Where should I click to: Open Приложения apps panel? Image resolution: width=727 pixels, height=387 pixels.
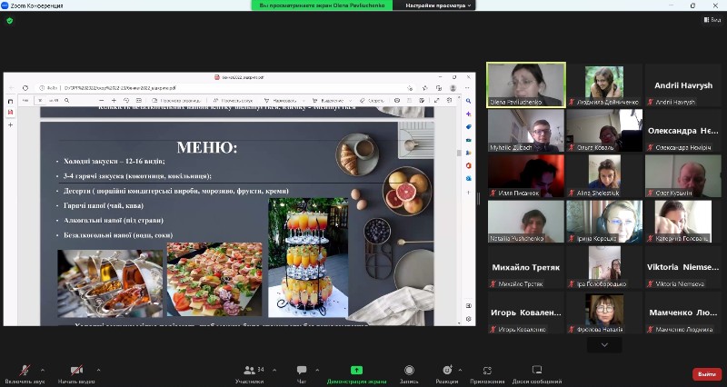pos(487,374)
